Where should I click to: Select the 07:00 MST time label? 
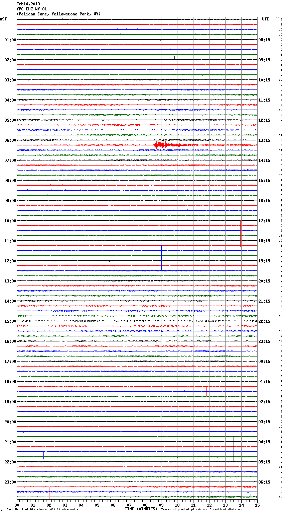pyautogui.click(x=10, y=160)
